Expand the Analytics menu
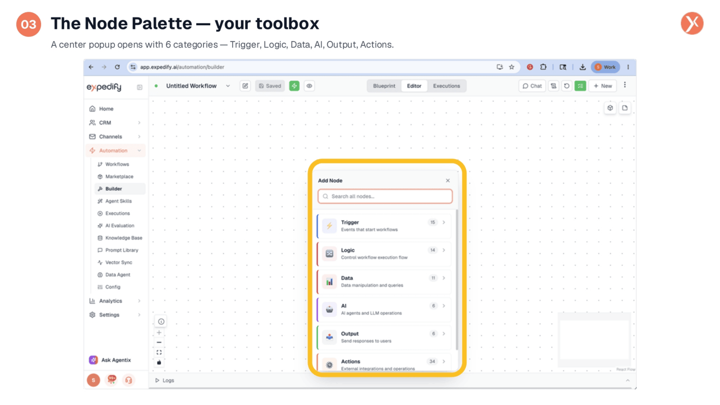The height and width of the screenshot is (405, 720). coord(115,301)
